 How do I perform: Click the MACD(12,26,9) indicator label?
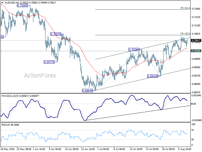coord(10,96)
